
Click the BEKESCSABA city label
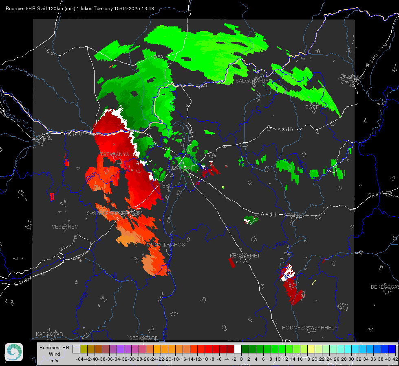click(x=385, y=287)
